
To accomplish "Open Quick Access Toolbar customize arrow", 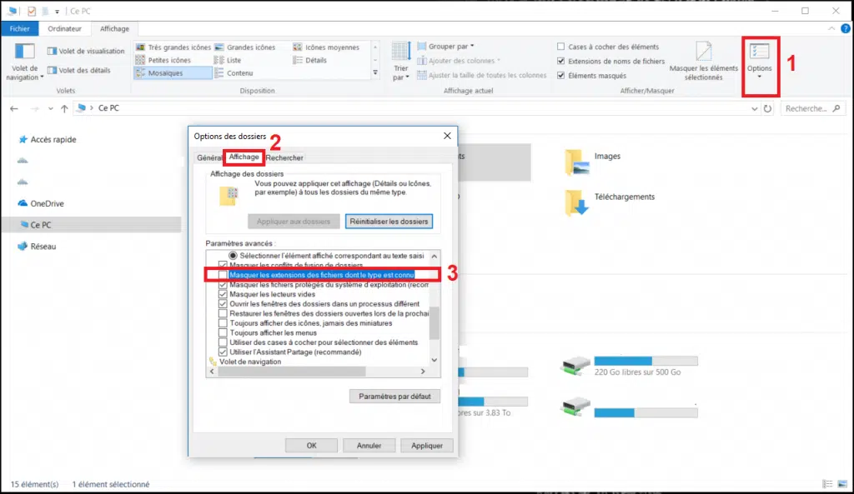I will (57, 11).
